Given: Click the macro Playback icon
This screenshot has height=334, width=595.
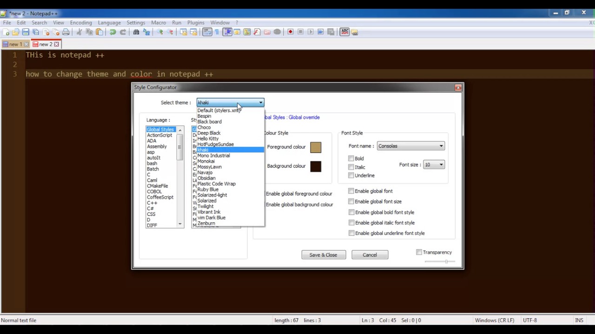Looking at the screenshot, I should [x=311, y=32].
